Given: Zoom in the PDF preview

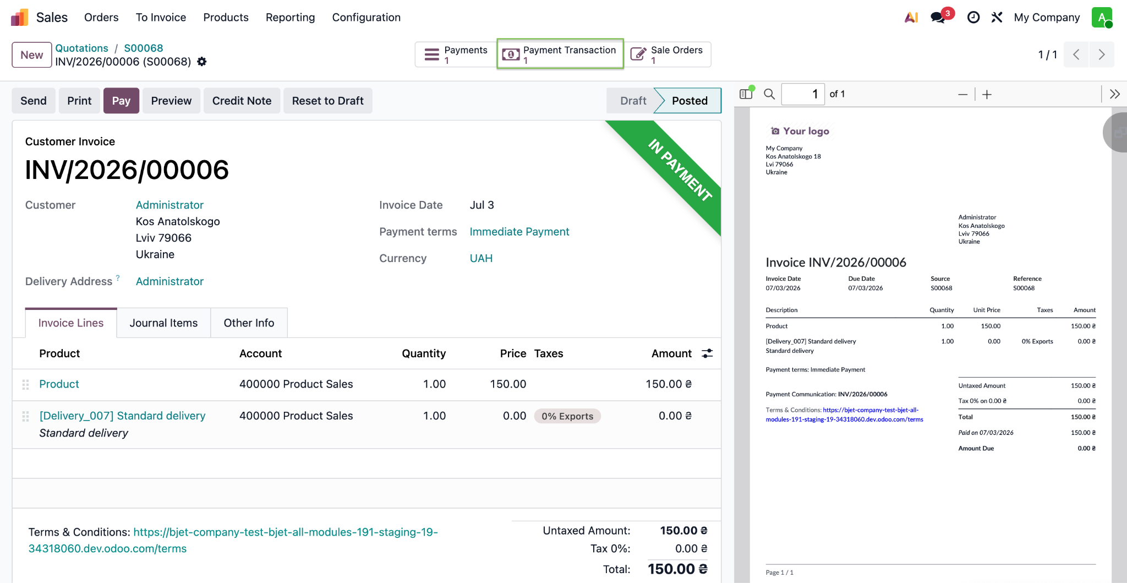Looking at the screenshot, I should (987, 95).
